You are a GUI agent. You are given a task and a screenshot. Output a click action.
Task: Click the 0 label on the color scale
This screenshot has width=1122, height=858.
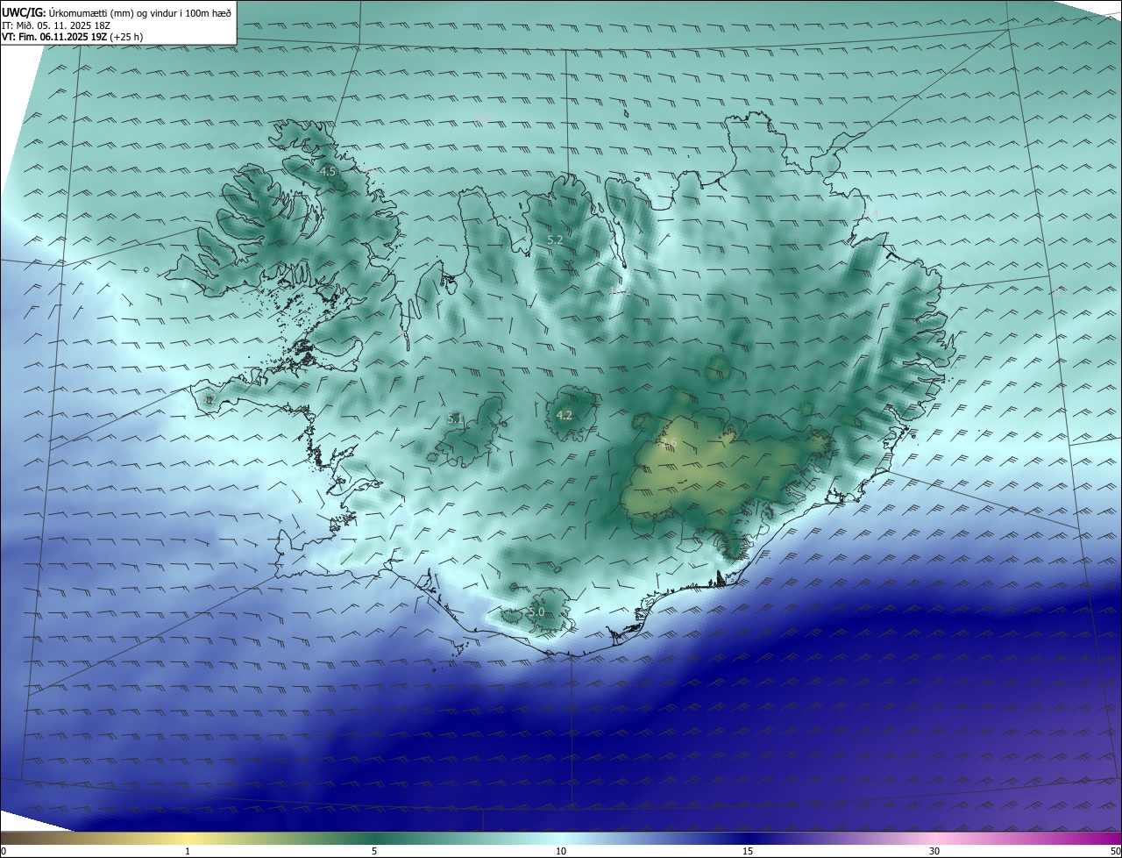[x=4, y=851]
